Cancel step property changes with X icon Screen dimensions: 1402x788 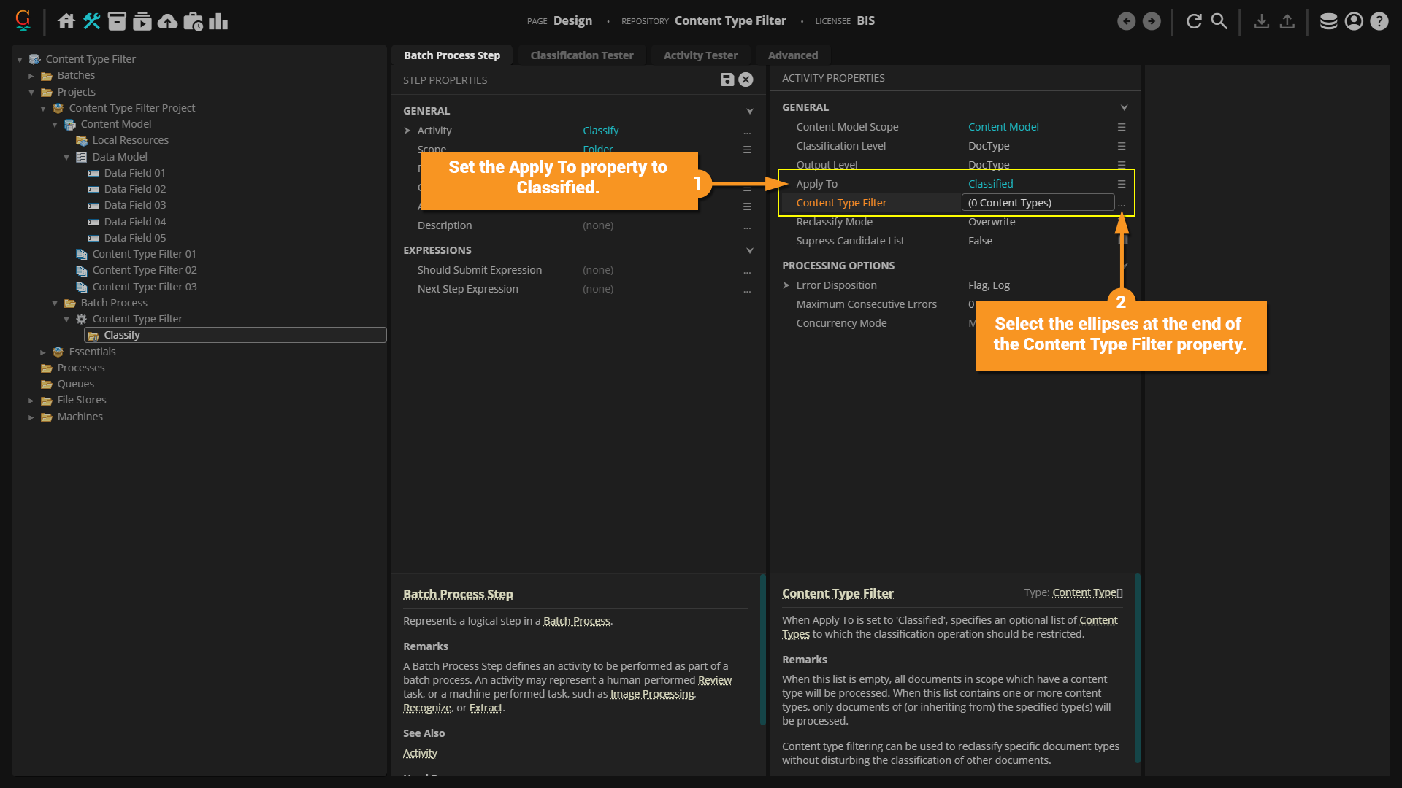[746, 80]
